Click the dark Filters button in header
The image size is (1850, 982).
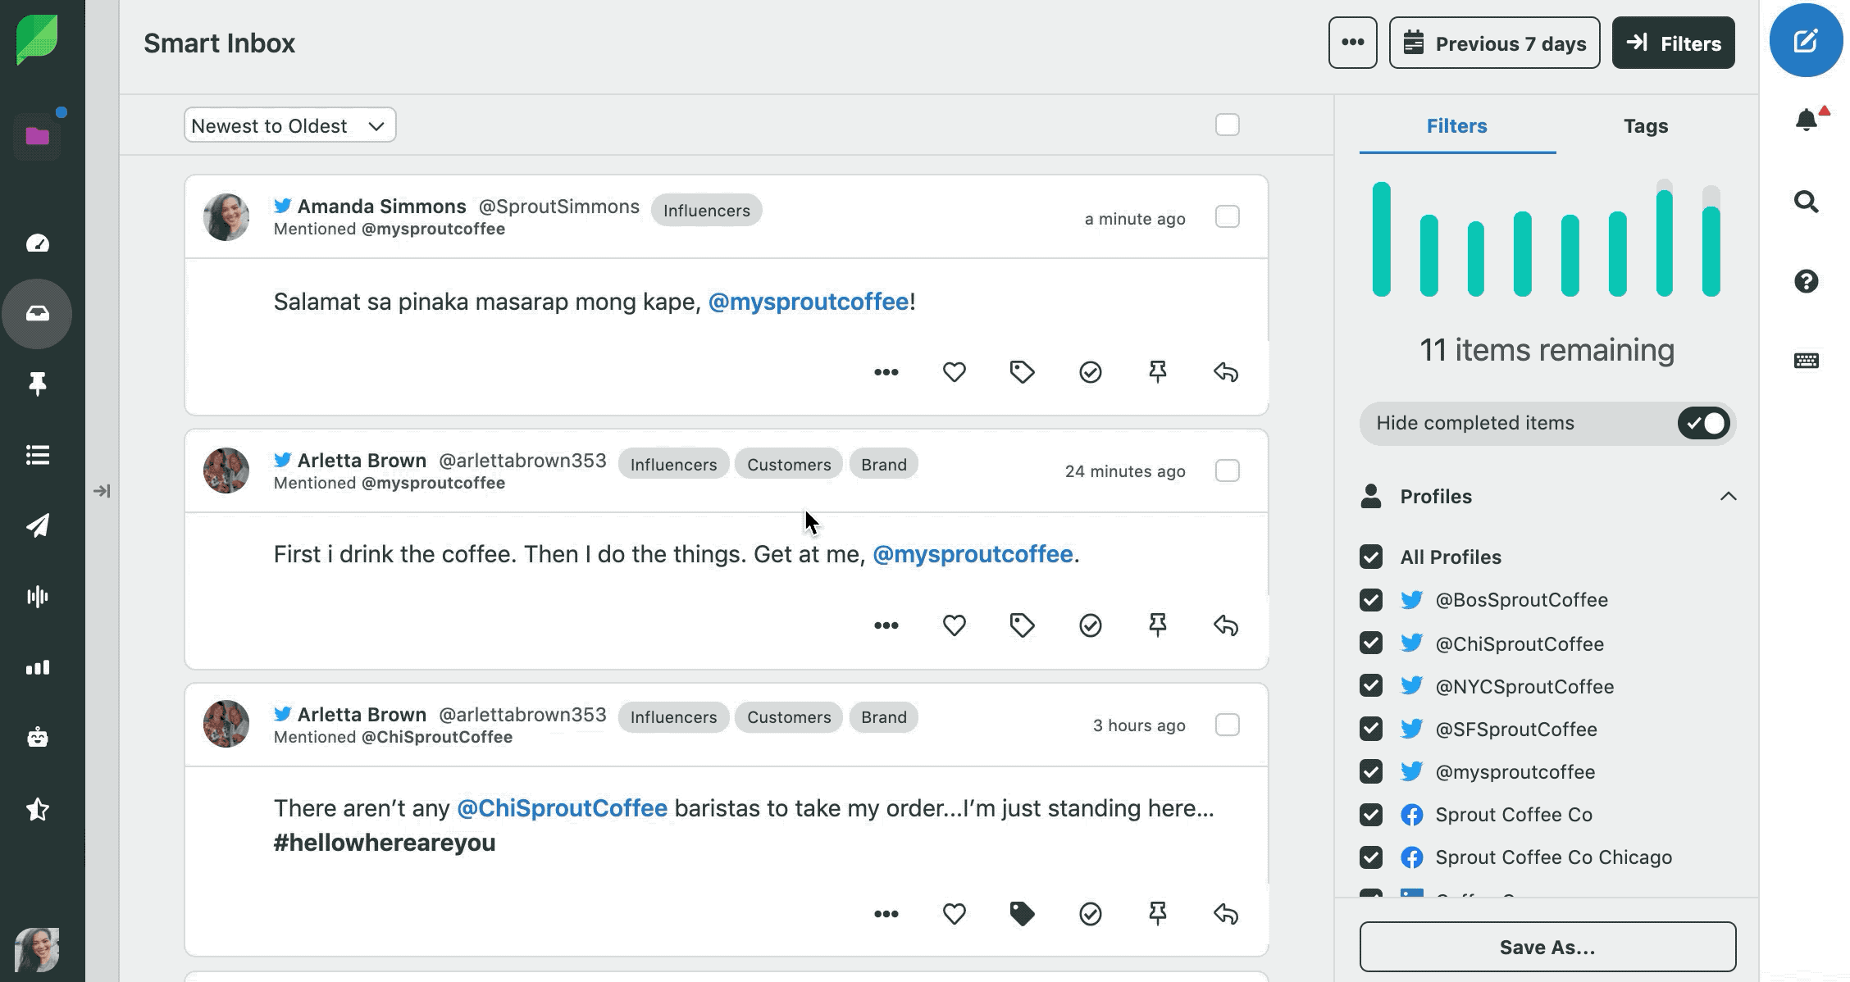(x=1673, y=43)
